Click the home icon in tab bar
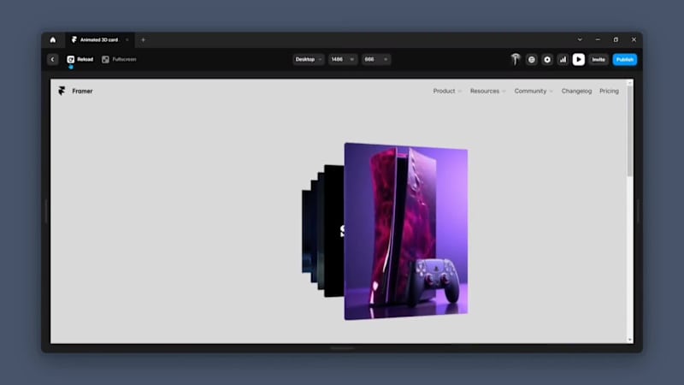 (53, 39)
